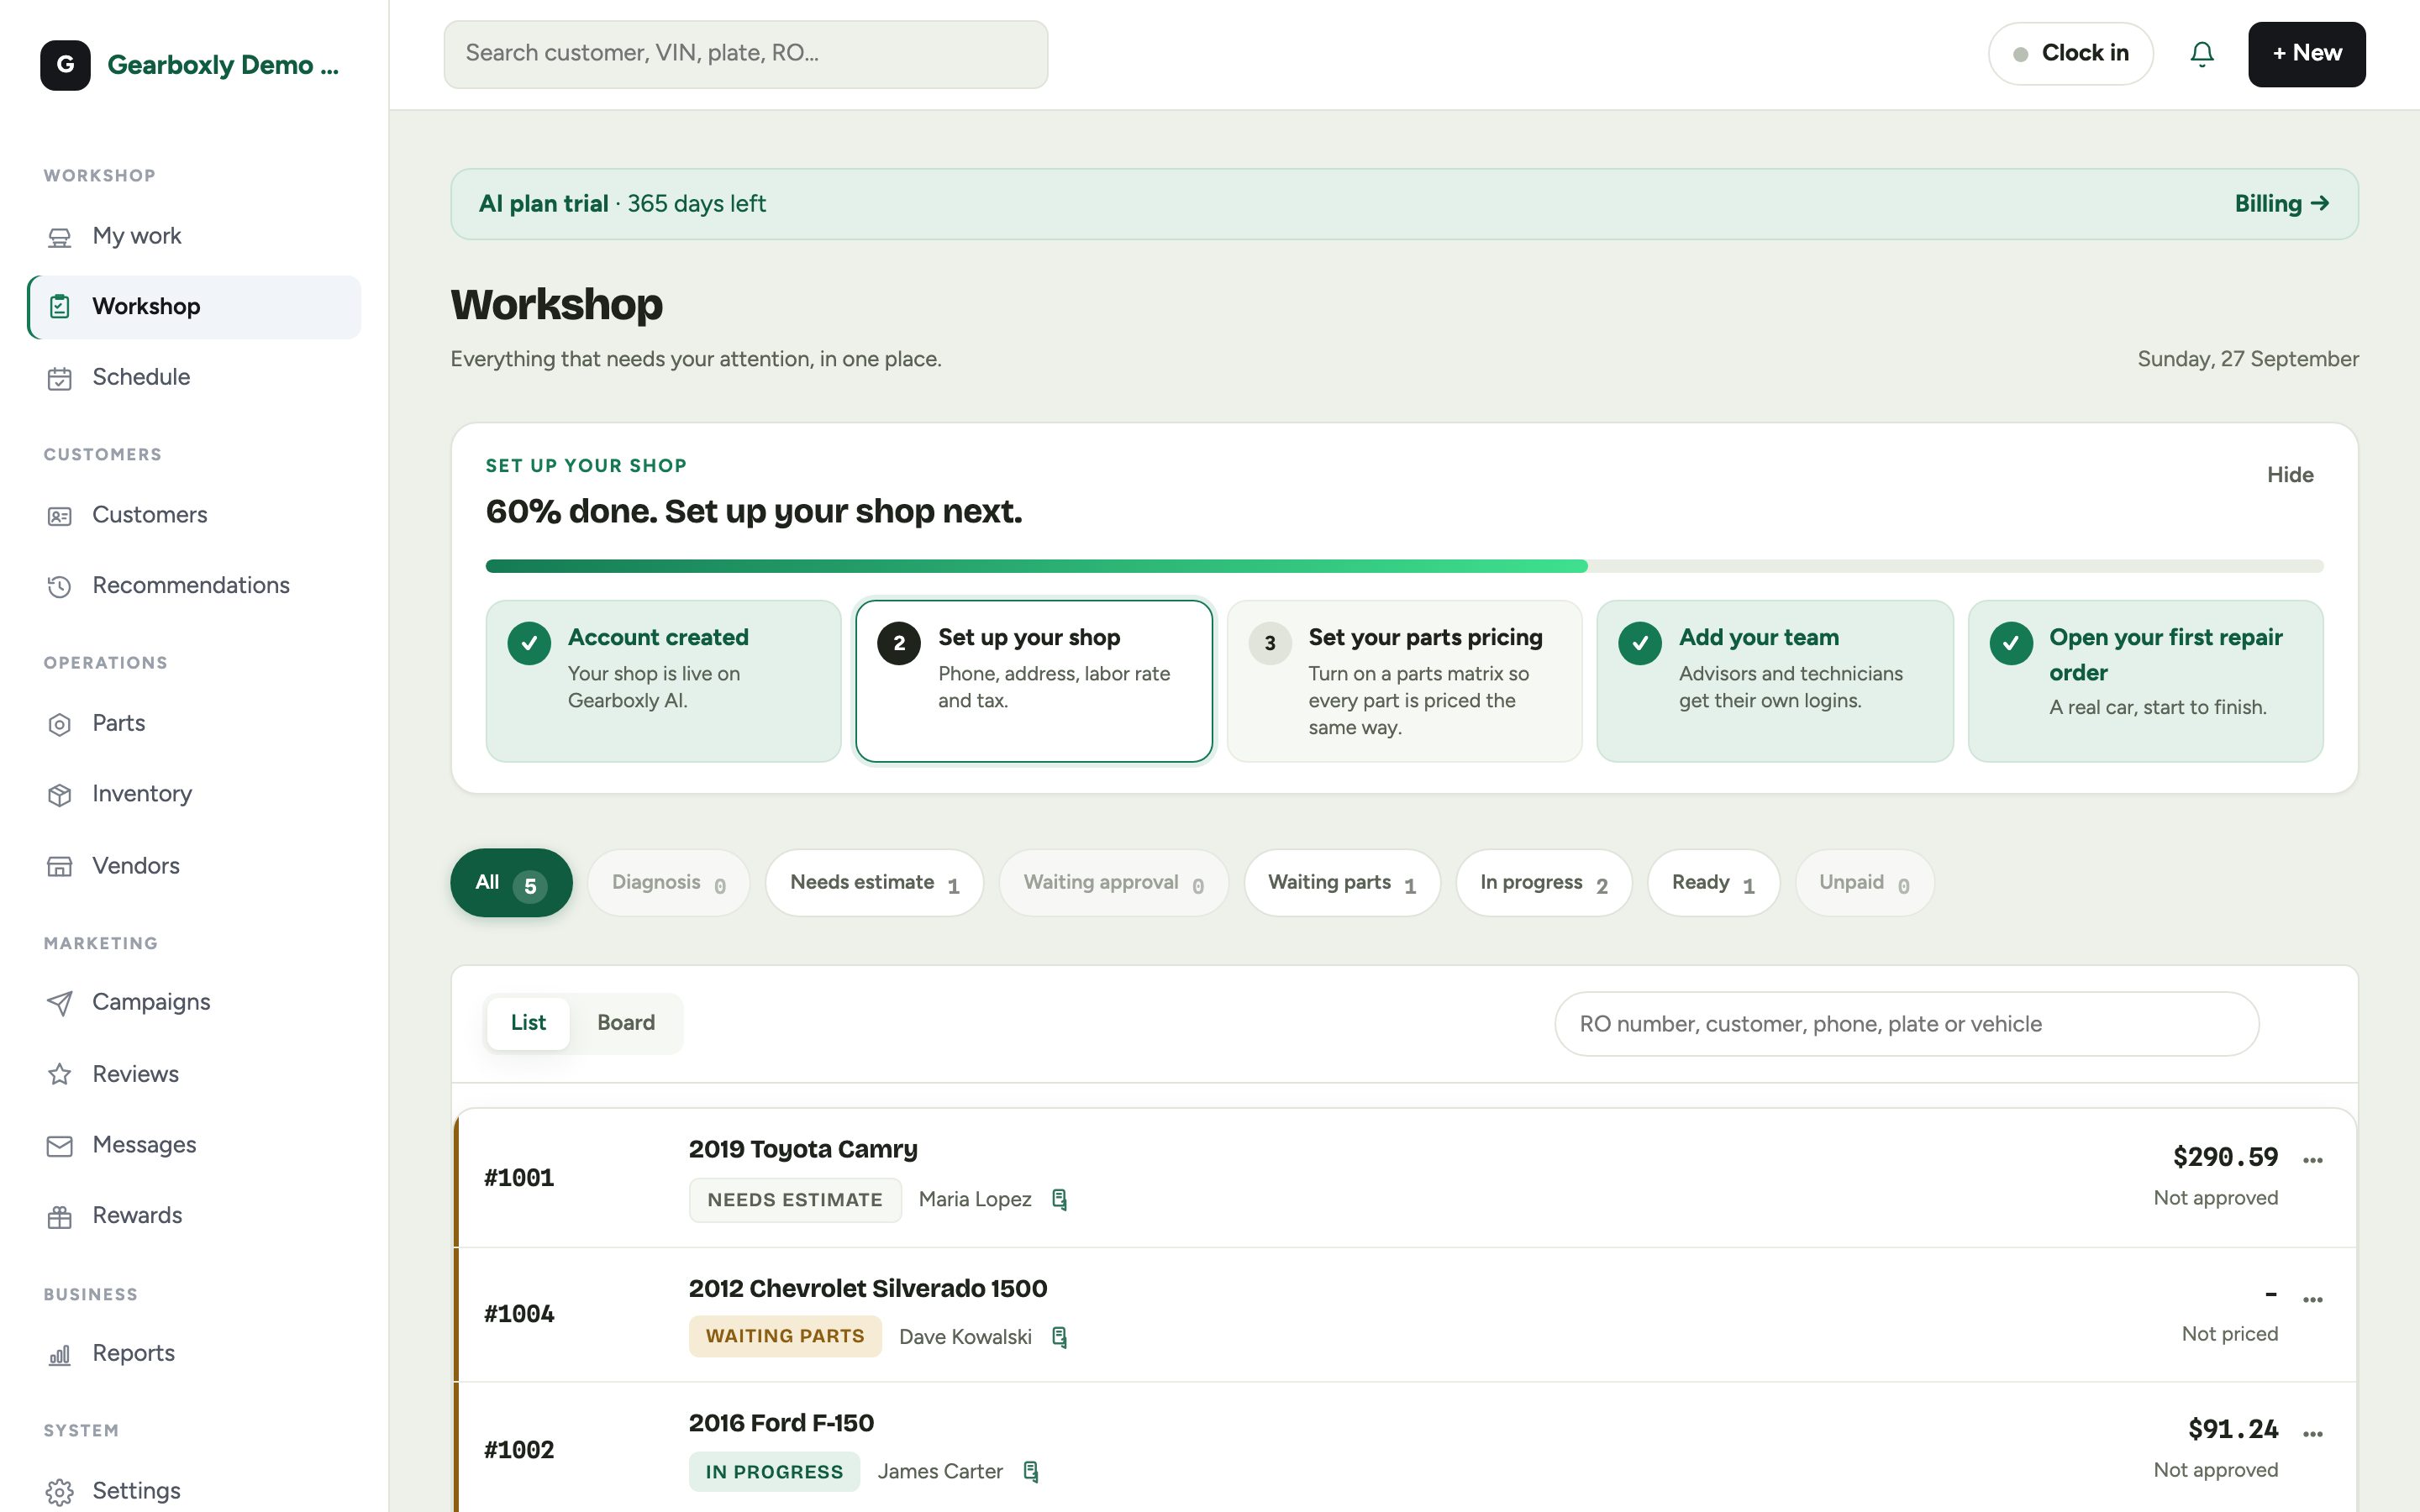Open Campaigns page

click(194, 1002)
